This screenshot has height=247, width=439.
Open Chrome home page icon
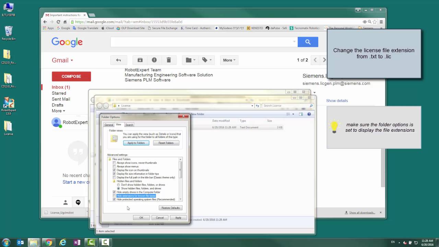65,22
